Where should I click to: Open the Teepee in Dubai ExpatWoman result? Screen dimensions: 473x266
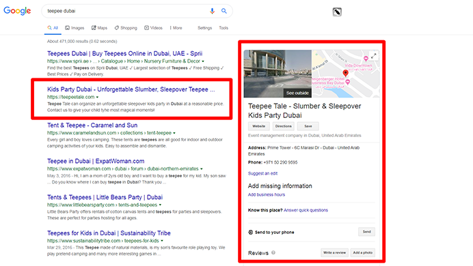pos(96,161)
